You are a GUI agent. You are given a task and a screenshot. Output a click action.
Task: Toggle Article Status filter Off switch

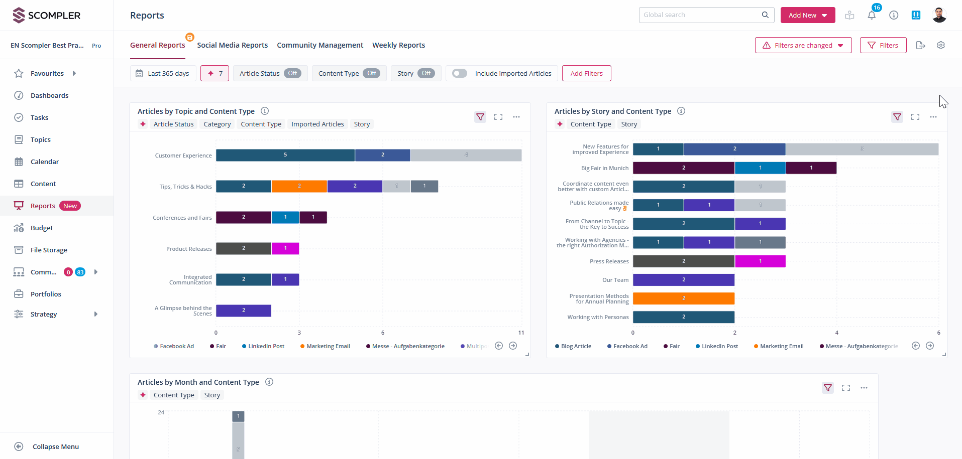[x=292, y=73]
